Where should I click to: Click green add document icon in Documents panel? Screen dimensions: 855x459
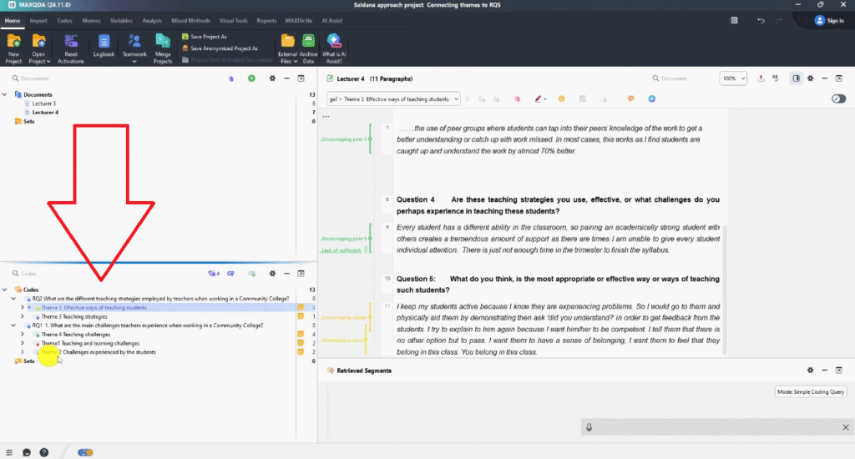point(251,78)
